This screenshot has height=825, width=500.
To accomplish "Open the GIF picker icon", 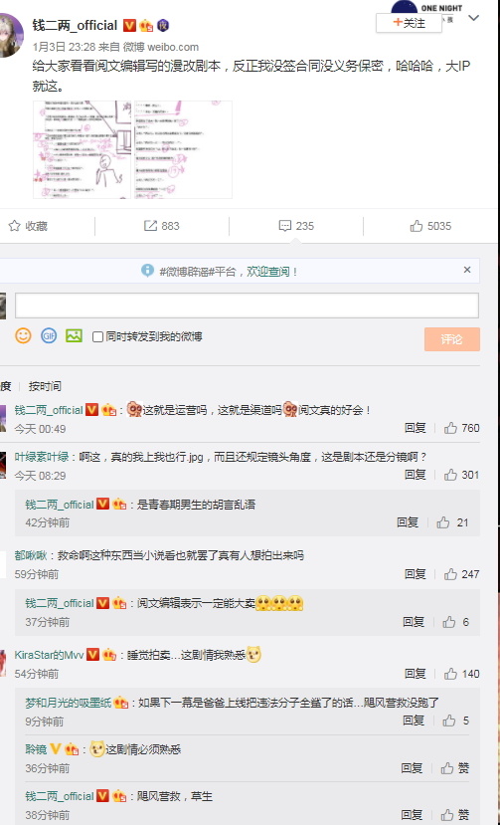I will (49, 335).
